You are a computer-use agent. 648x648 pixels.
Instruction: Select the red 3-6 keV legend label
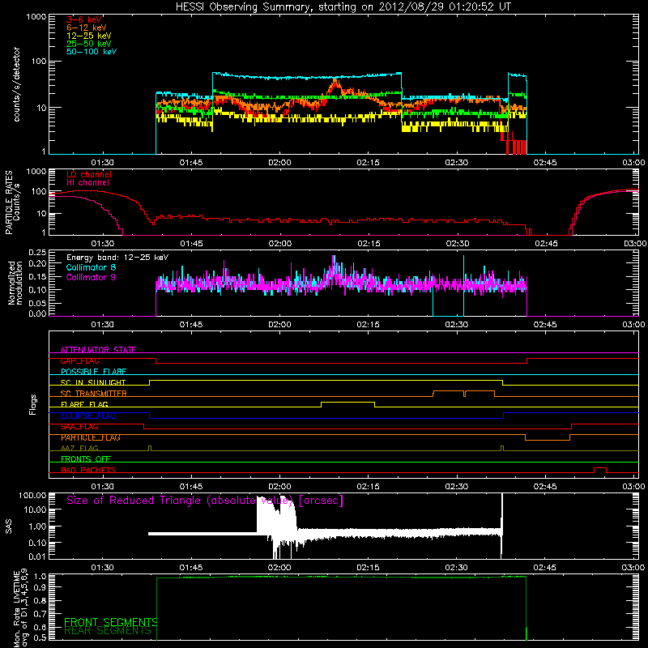pos(84,19)
